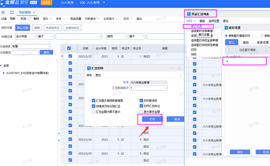Click the 对应套打模板 column header
This screenshot has height=166, width=270.
[247, 50]
